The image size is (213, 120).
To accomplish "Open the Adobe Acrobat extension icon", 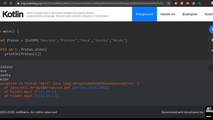I will 205,3.
